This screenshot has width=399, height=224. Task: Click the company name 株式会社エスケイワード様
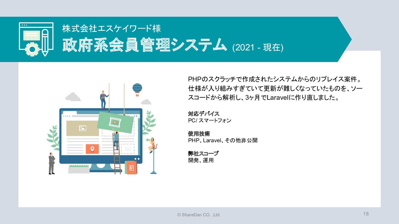[111, 29]
